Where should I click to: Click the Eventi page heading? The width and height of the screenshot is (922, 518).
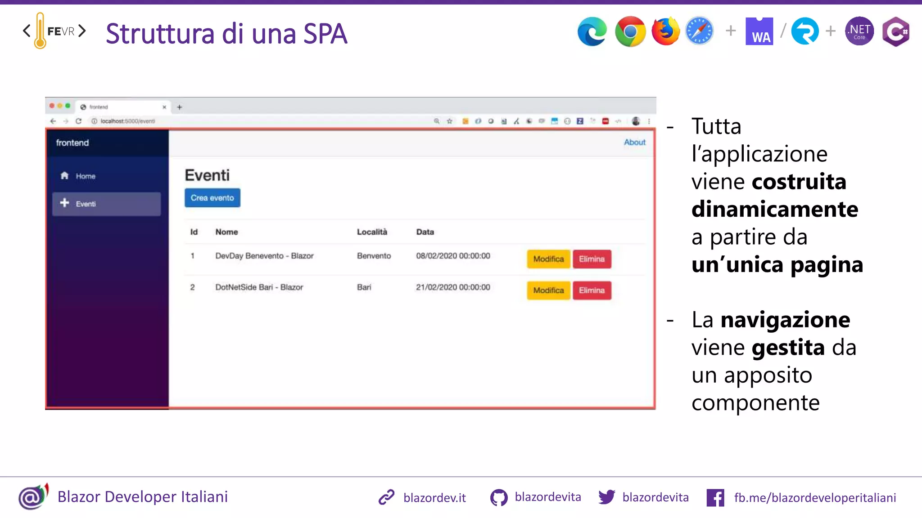point(207,175)
